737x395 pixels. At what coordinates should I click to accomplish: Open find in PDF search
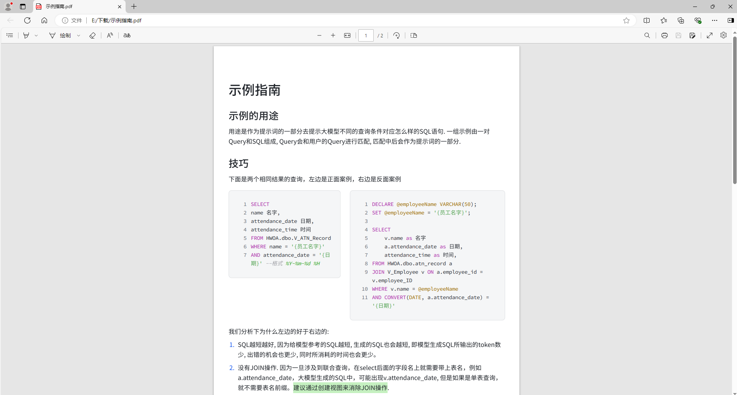coord(647,35)
